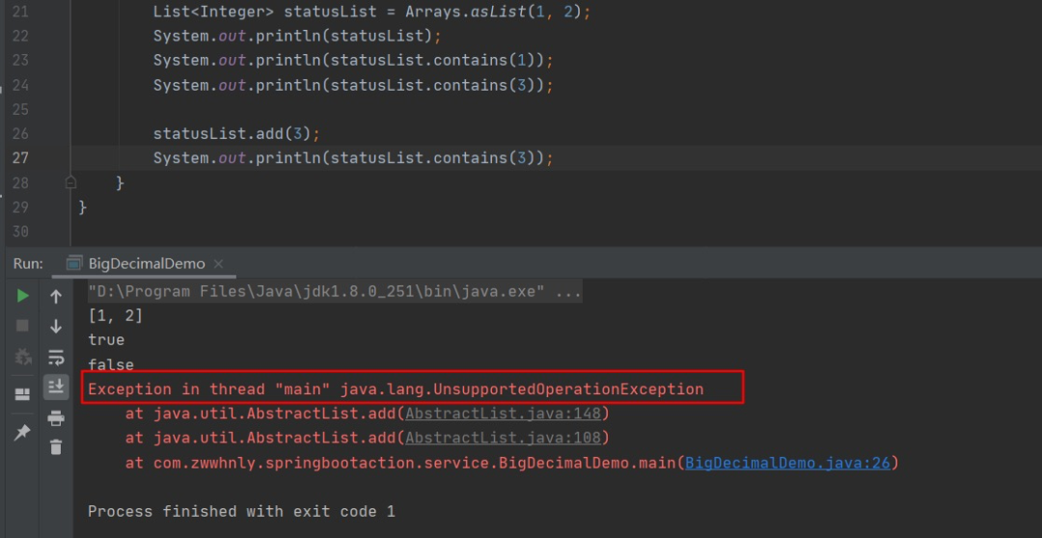Click println(statusList) on line 22
This screenshot has height=538, width=1042.
pos(297,36)
